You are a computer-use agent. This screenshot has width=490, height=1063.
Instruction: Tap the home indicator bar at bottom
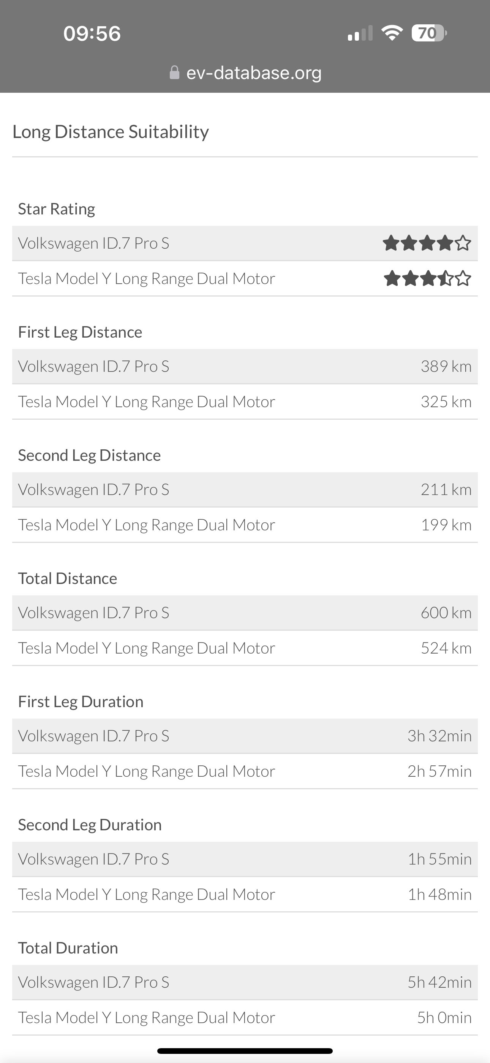[245, 1050]
